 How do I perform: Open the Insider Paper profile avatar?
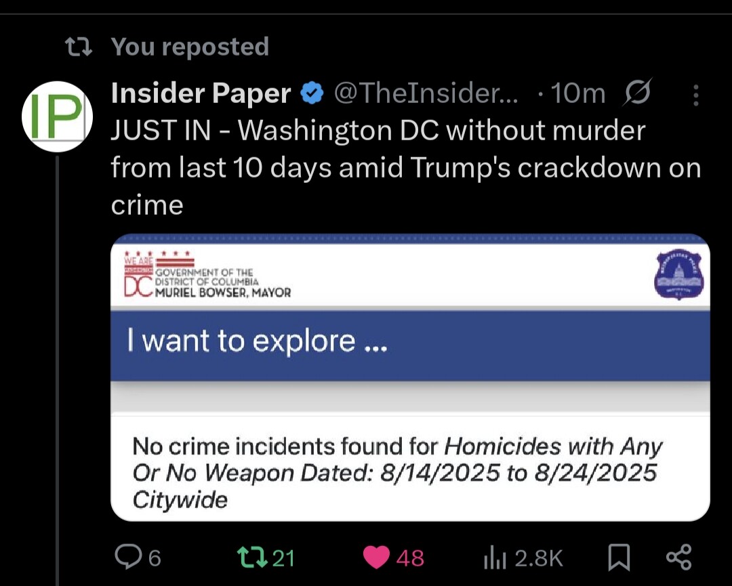pos(57,117)
